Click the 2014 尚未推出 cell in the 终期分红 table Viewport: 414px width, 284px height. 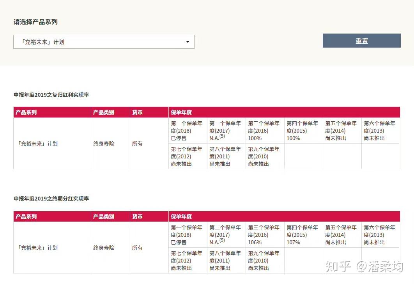point(342,234)
